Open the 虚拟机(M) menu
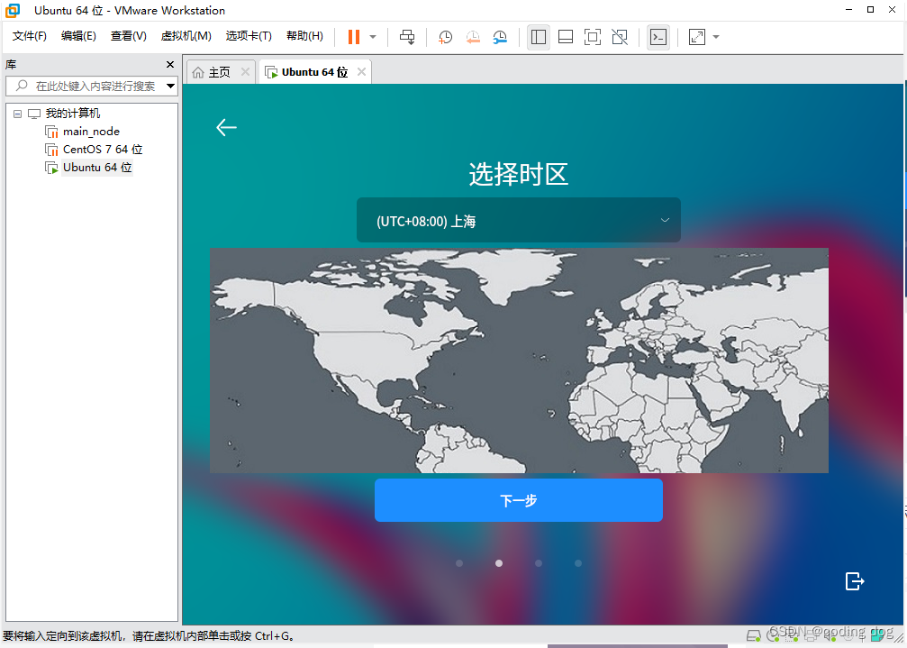This screenshot has height=648, width=907. tap(186, 36)
